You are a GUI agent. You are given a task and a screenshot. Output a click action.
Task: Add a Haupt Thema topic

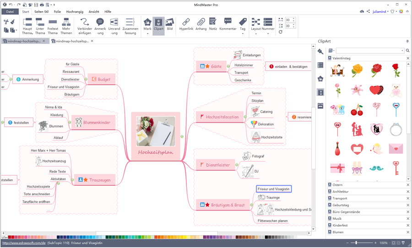(27, 25)
